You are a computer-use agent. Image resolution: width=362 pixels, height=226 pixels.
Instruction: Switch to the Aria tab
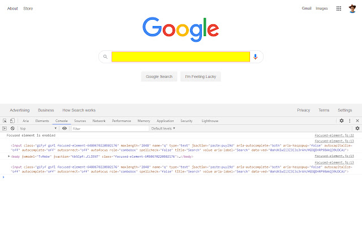(x=25, y=121)
